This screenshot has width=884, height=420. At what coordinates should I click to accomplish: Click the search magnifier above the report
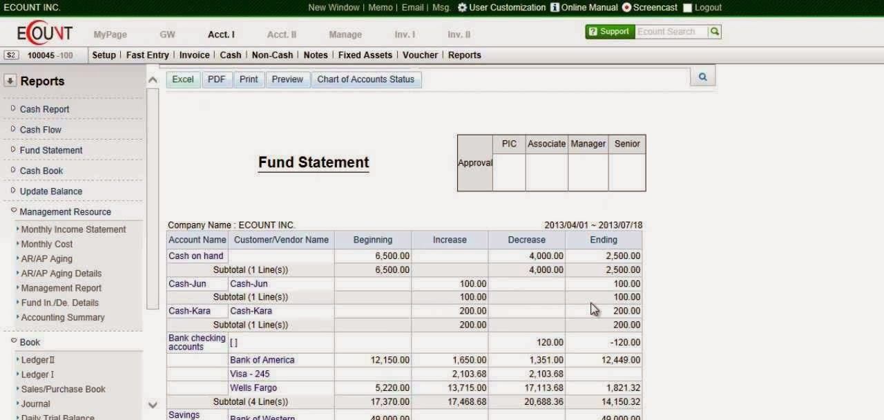[702, 76]
